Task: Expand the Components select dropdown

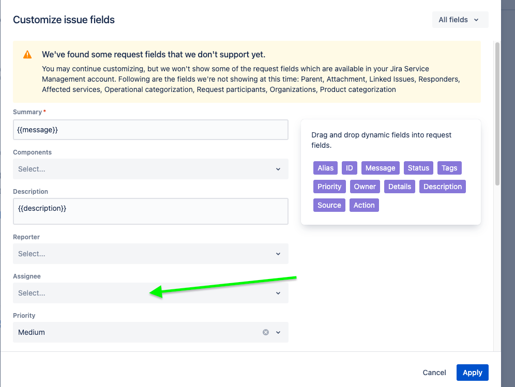Action: coord(151,169)
